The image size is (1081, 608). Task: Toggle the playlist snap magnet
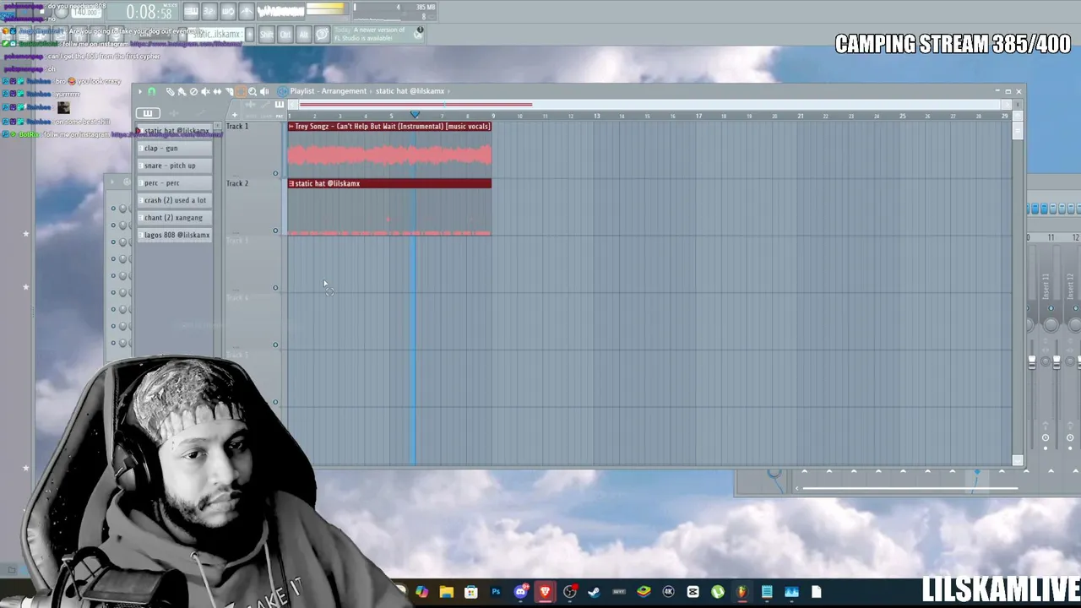152,91
